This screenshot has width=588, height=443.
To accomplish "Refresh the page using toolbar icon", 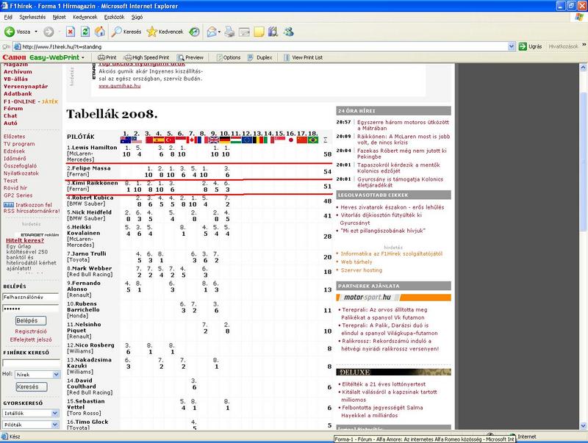I will point(85,32).
